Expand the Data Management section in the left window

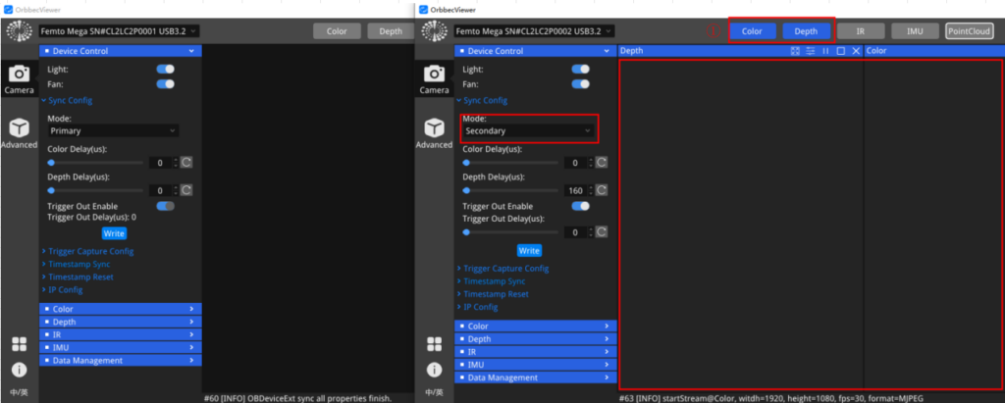[120, 360]
